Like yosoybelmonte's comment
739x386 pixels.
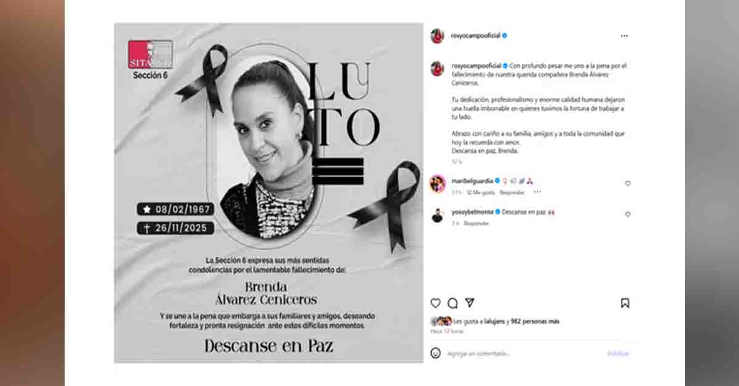point(628,215)
